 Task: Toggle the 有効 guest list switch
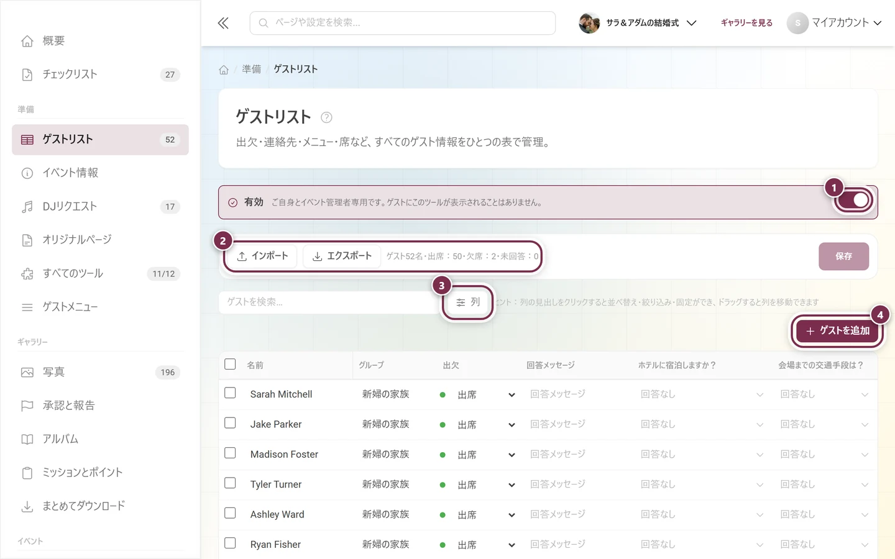(854, 200)
